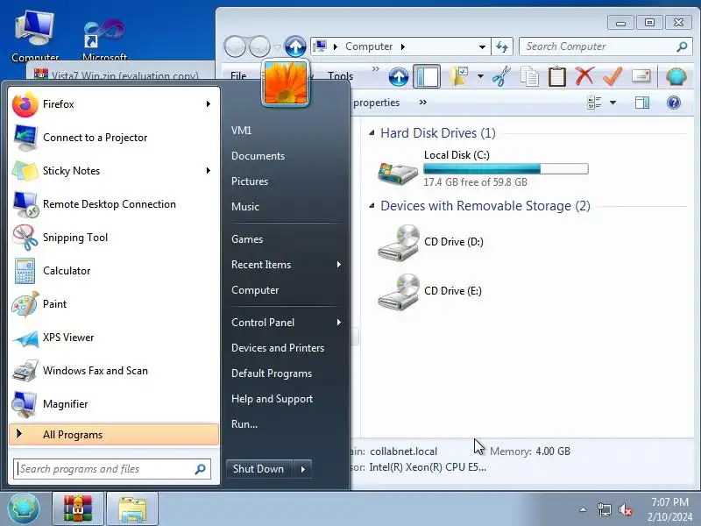
Task: Click the Paste clipboard toolbar icon
Action: point(557,76)
